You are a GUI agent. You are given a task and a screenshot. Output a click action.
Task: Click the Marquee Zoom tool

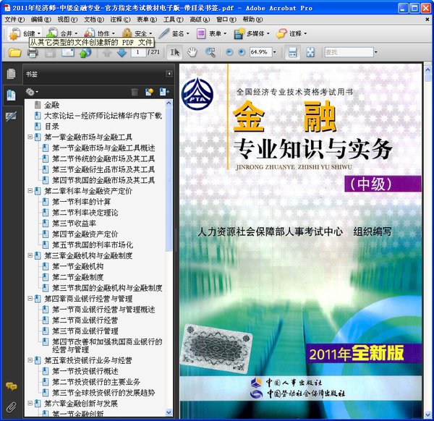[210, 52]
